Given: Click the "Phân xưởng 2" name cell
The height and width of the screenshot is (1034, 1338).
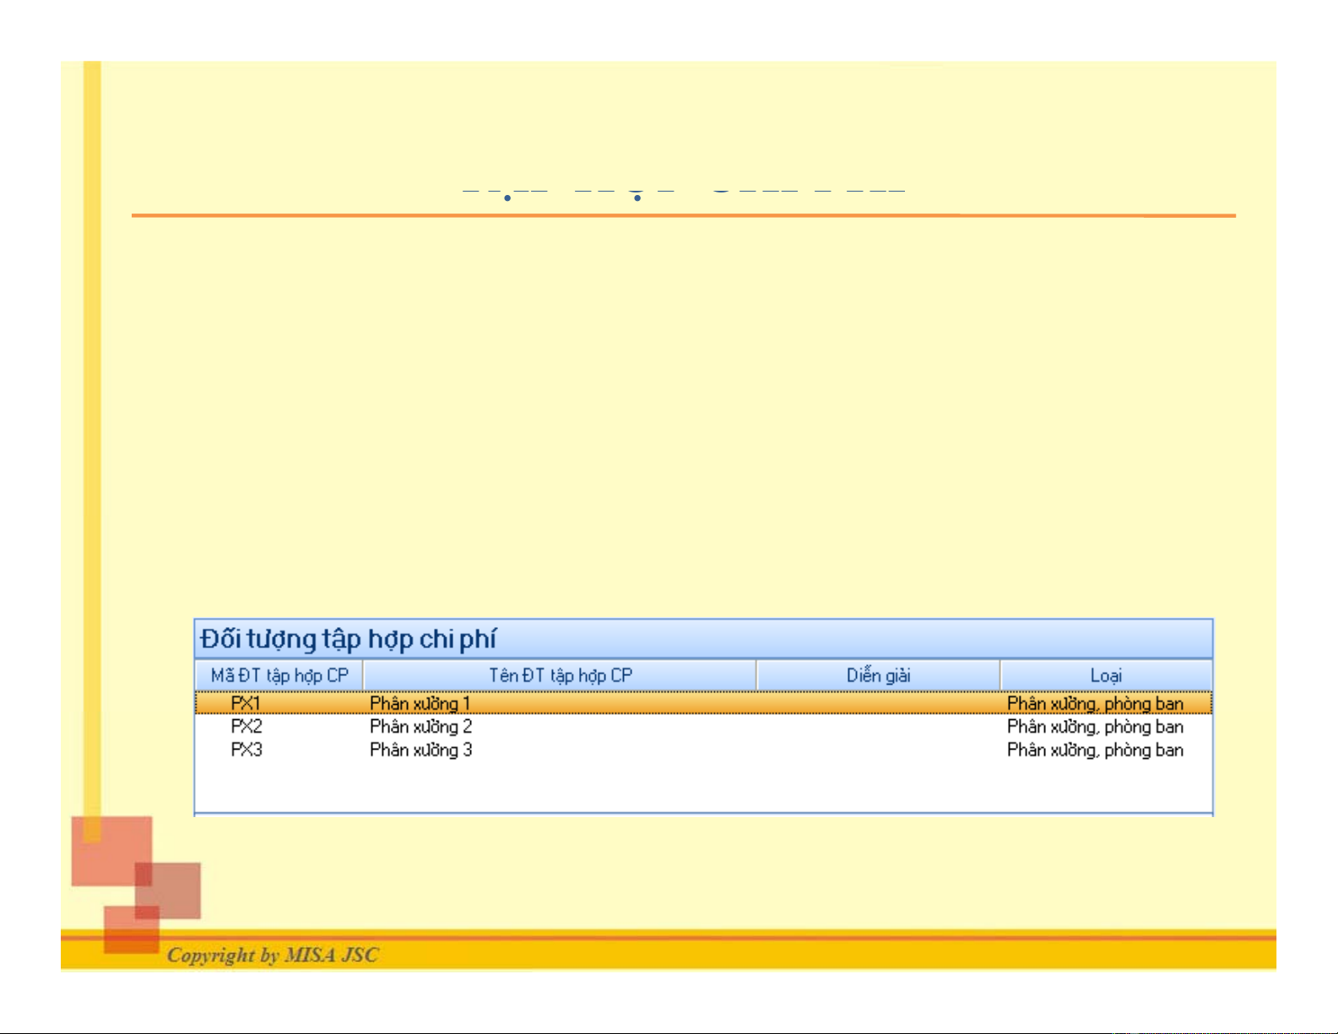Looking at the screenshot, I should (x=420, y=727).
